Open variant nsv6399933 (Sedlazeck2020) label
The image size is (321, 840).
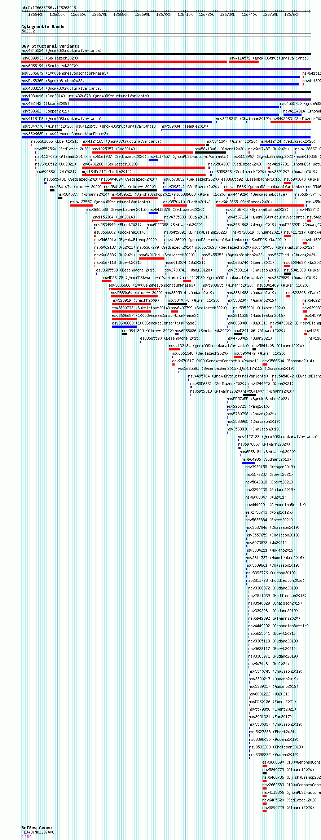(x=50, y=58)
